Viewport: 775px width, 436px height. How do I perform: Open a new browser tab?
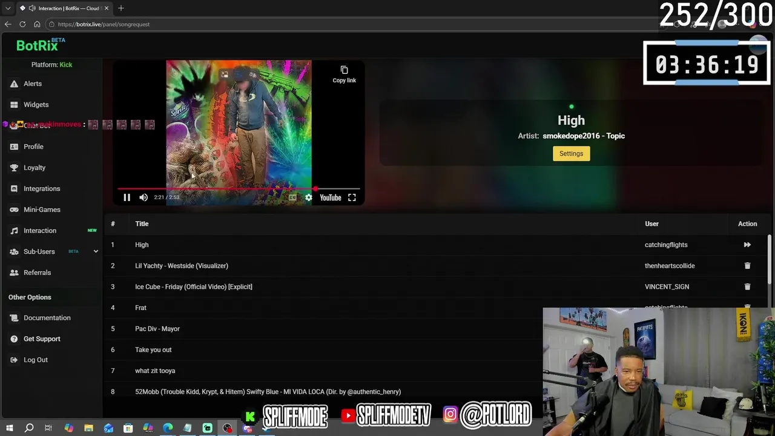(121, 8)
